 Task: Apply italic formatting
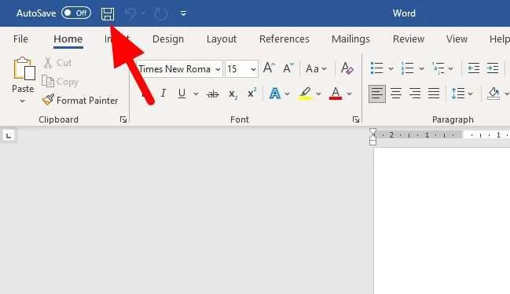tap(163, 94)
